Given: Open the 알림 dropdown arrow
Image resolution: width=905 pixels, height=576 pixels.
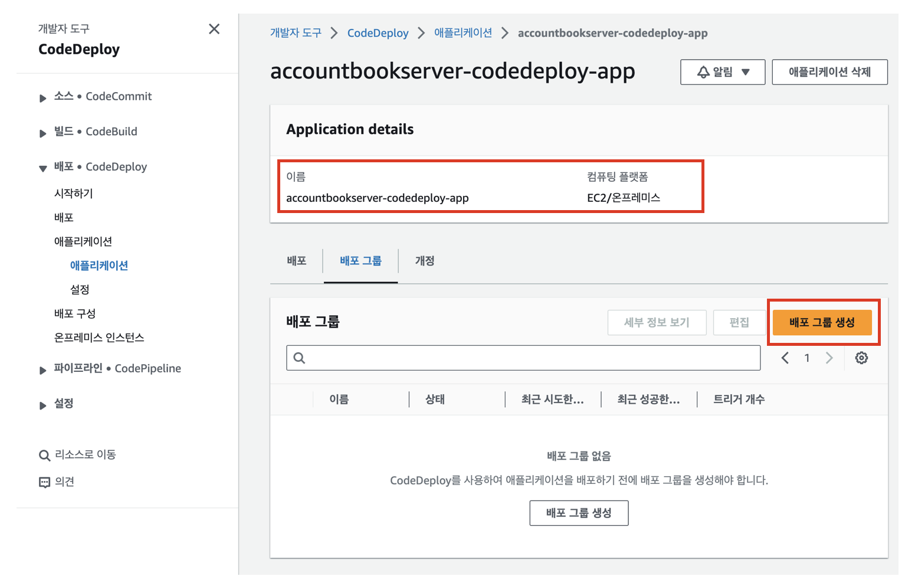Looking at the screenshot, I should coord(746,72).
